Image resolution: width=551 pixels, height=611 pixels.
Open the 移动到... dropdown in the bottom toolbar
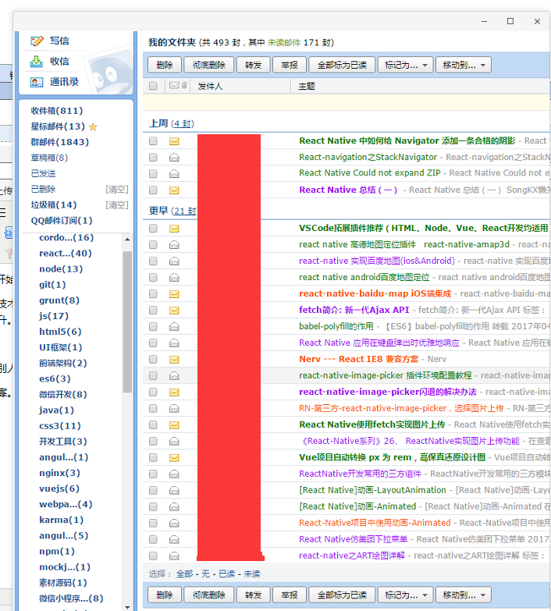pyautogui.click(x=462, y=595)
